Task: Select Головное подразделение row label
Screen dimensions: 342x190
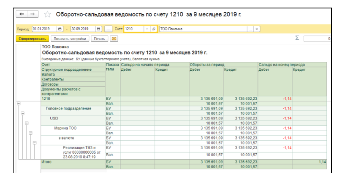Action: 68,108
